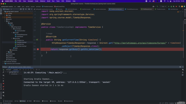The image size is (186, 104).
Task: Toggle Mute Breakpoints icon in debug sidebar
Action: click(3, 89)
